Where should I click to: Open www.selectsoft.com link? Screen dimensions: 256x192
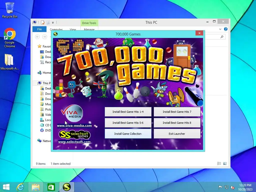click(x=74, y=142)
